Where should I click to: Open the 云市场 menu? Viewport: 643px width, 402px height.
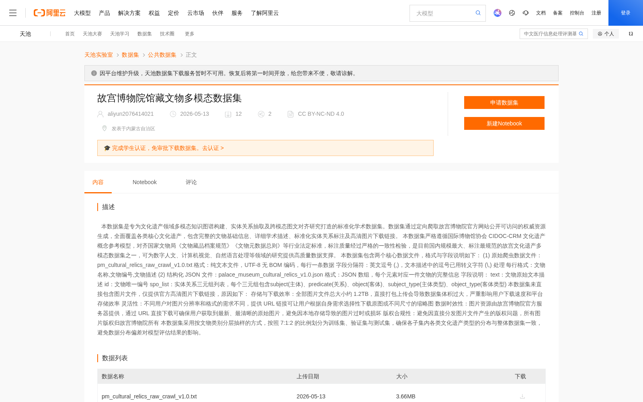(x=196, y=13)
